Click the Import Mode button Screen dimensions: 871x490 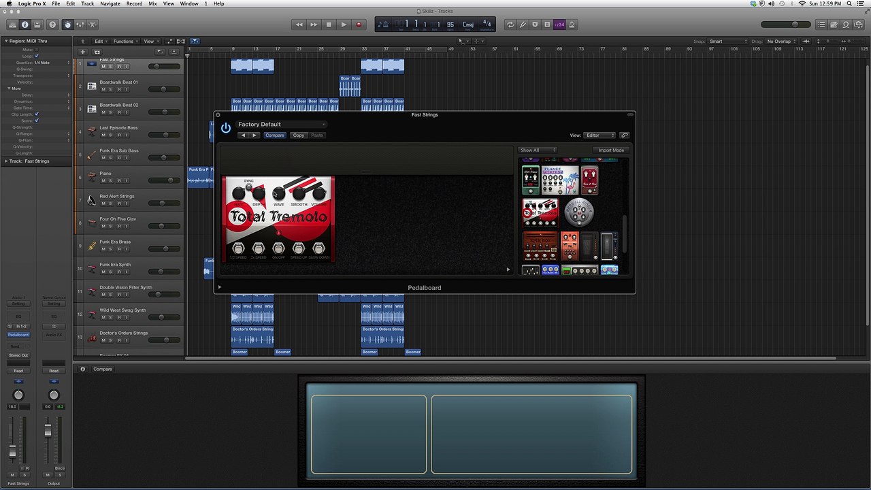[x=610, y=150]
